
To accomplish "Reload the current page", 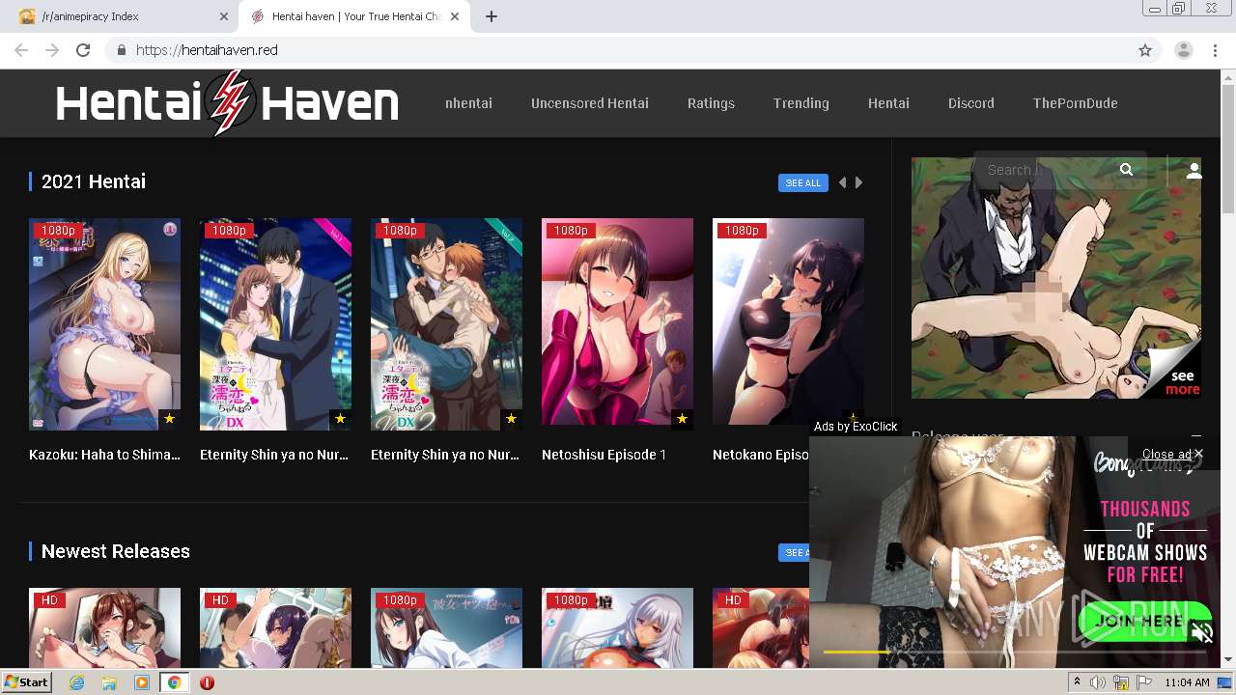I will [83, 50].
